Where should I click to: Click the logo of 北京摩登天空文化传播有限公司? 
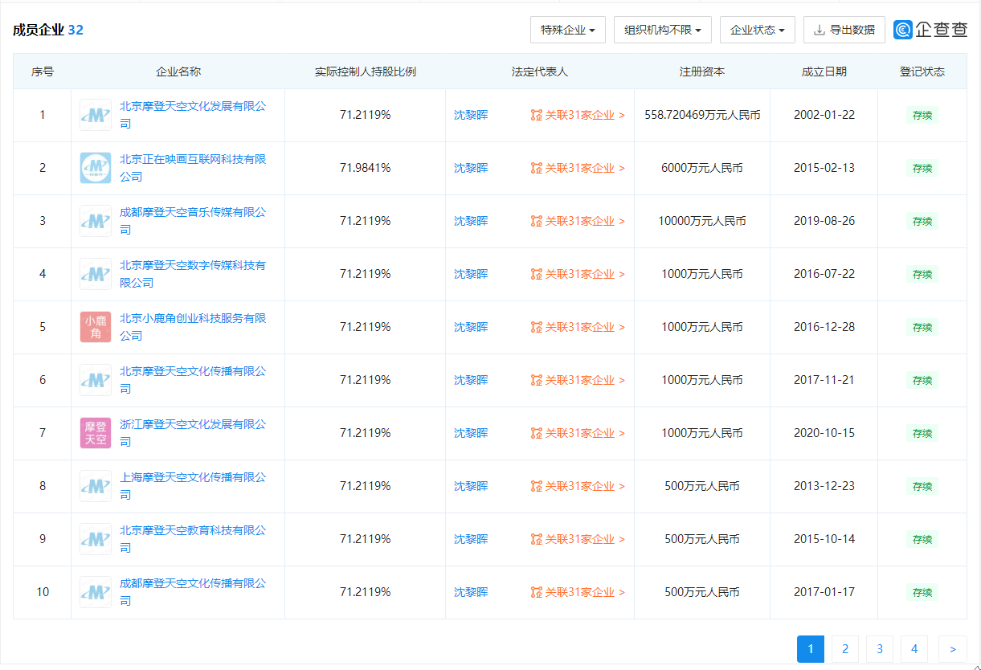[96, 380]
